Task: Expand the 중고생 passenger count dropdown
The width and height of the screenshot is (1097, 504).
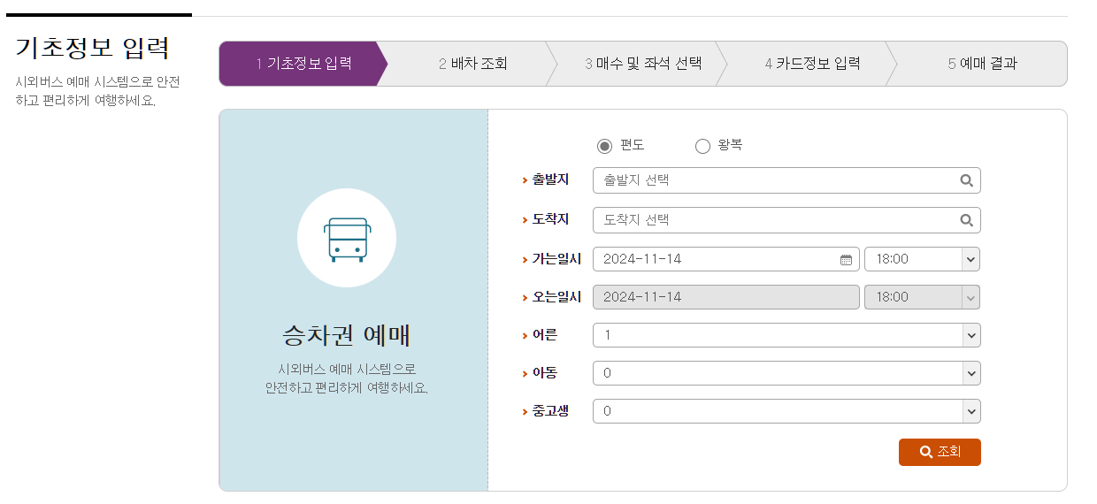Action: click(x=786, y=411)
